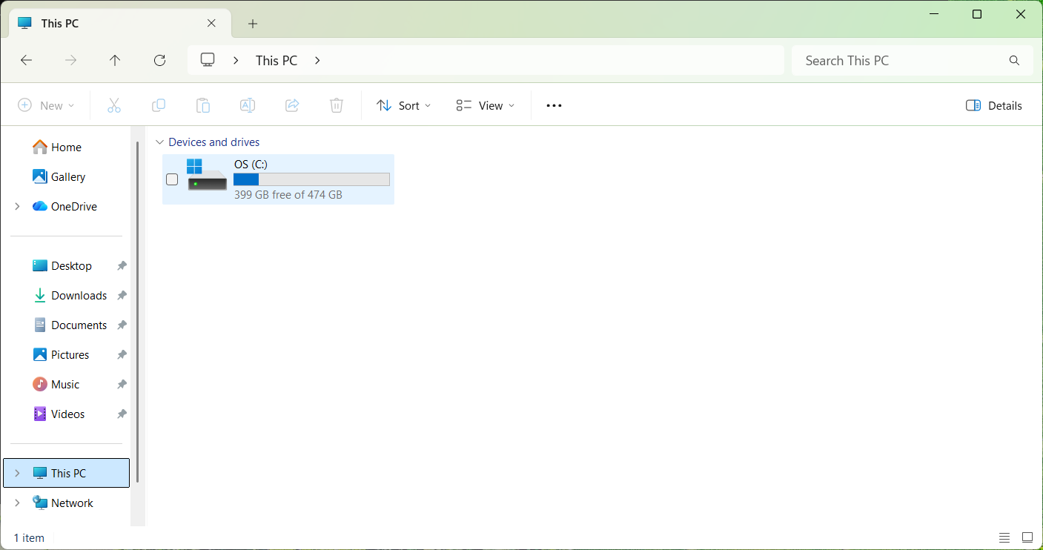Navigate back with the back arrow
Image resolution: width=1043 pixels, height=550 pixels.
point(27,61)
